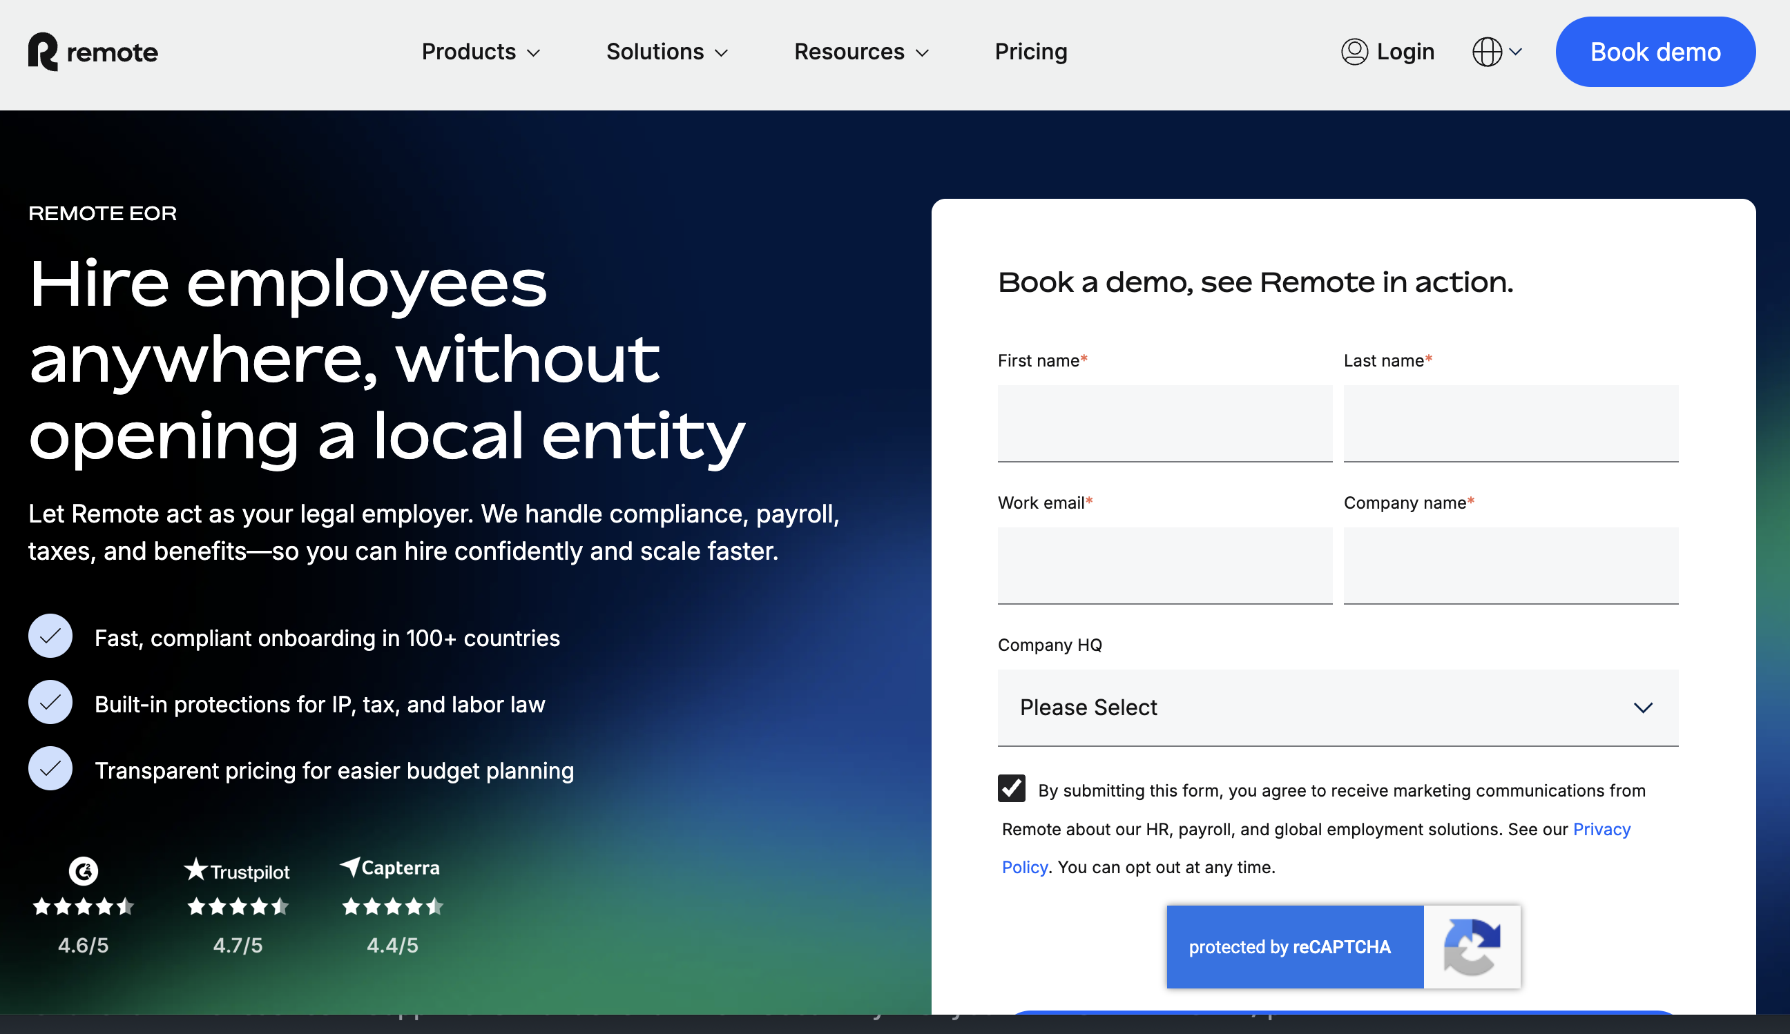1790x1034 pixels.
Task: Click the Capterra logo
Action: [390, 867]
